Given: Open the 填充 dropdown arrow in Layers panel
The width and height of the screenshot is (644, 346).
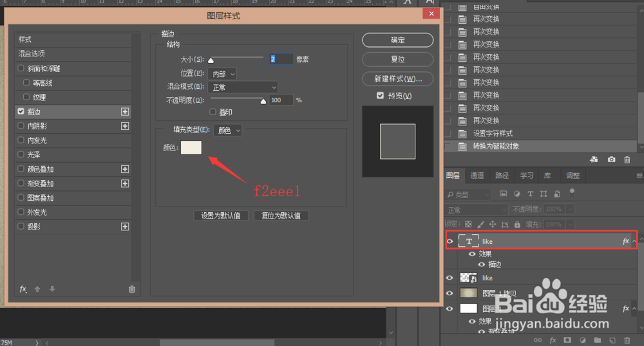Looking at the screenshot, I should (x=570, y=224).
